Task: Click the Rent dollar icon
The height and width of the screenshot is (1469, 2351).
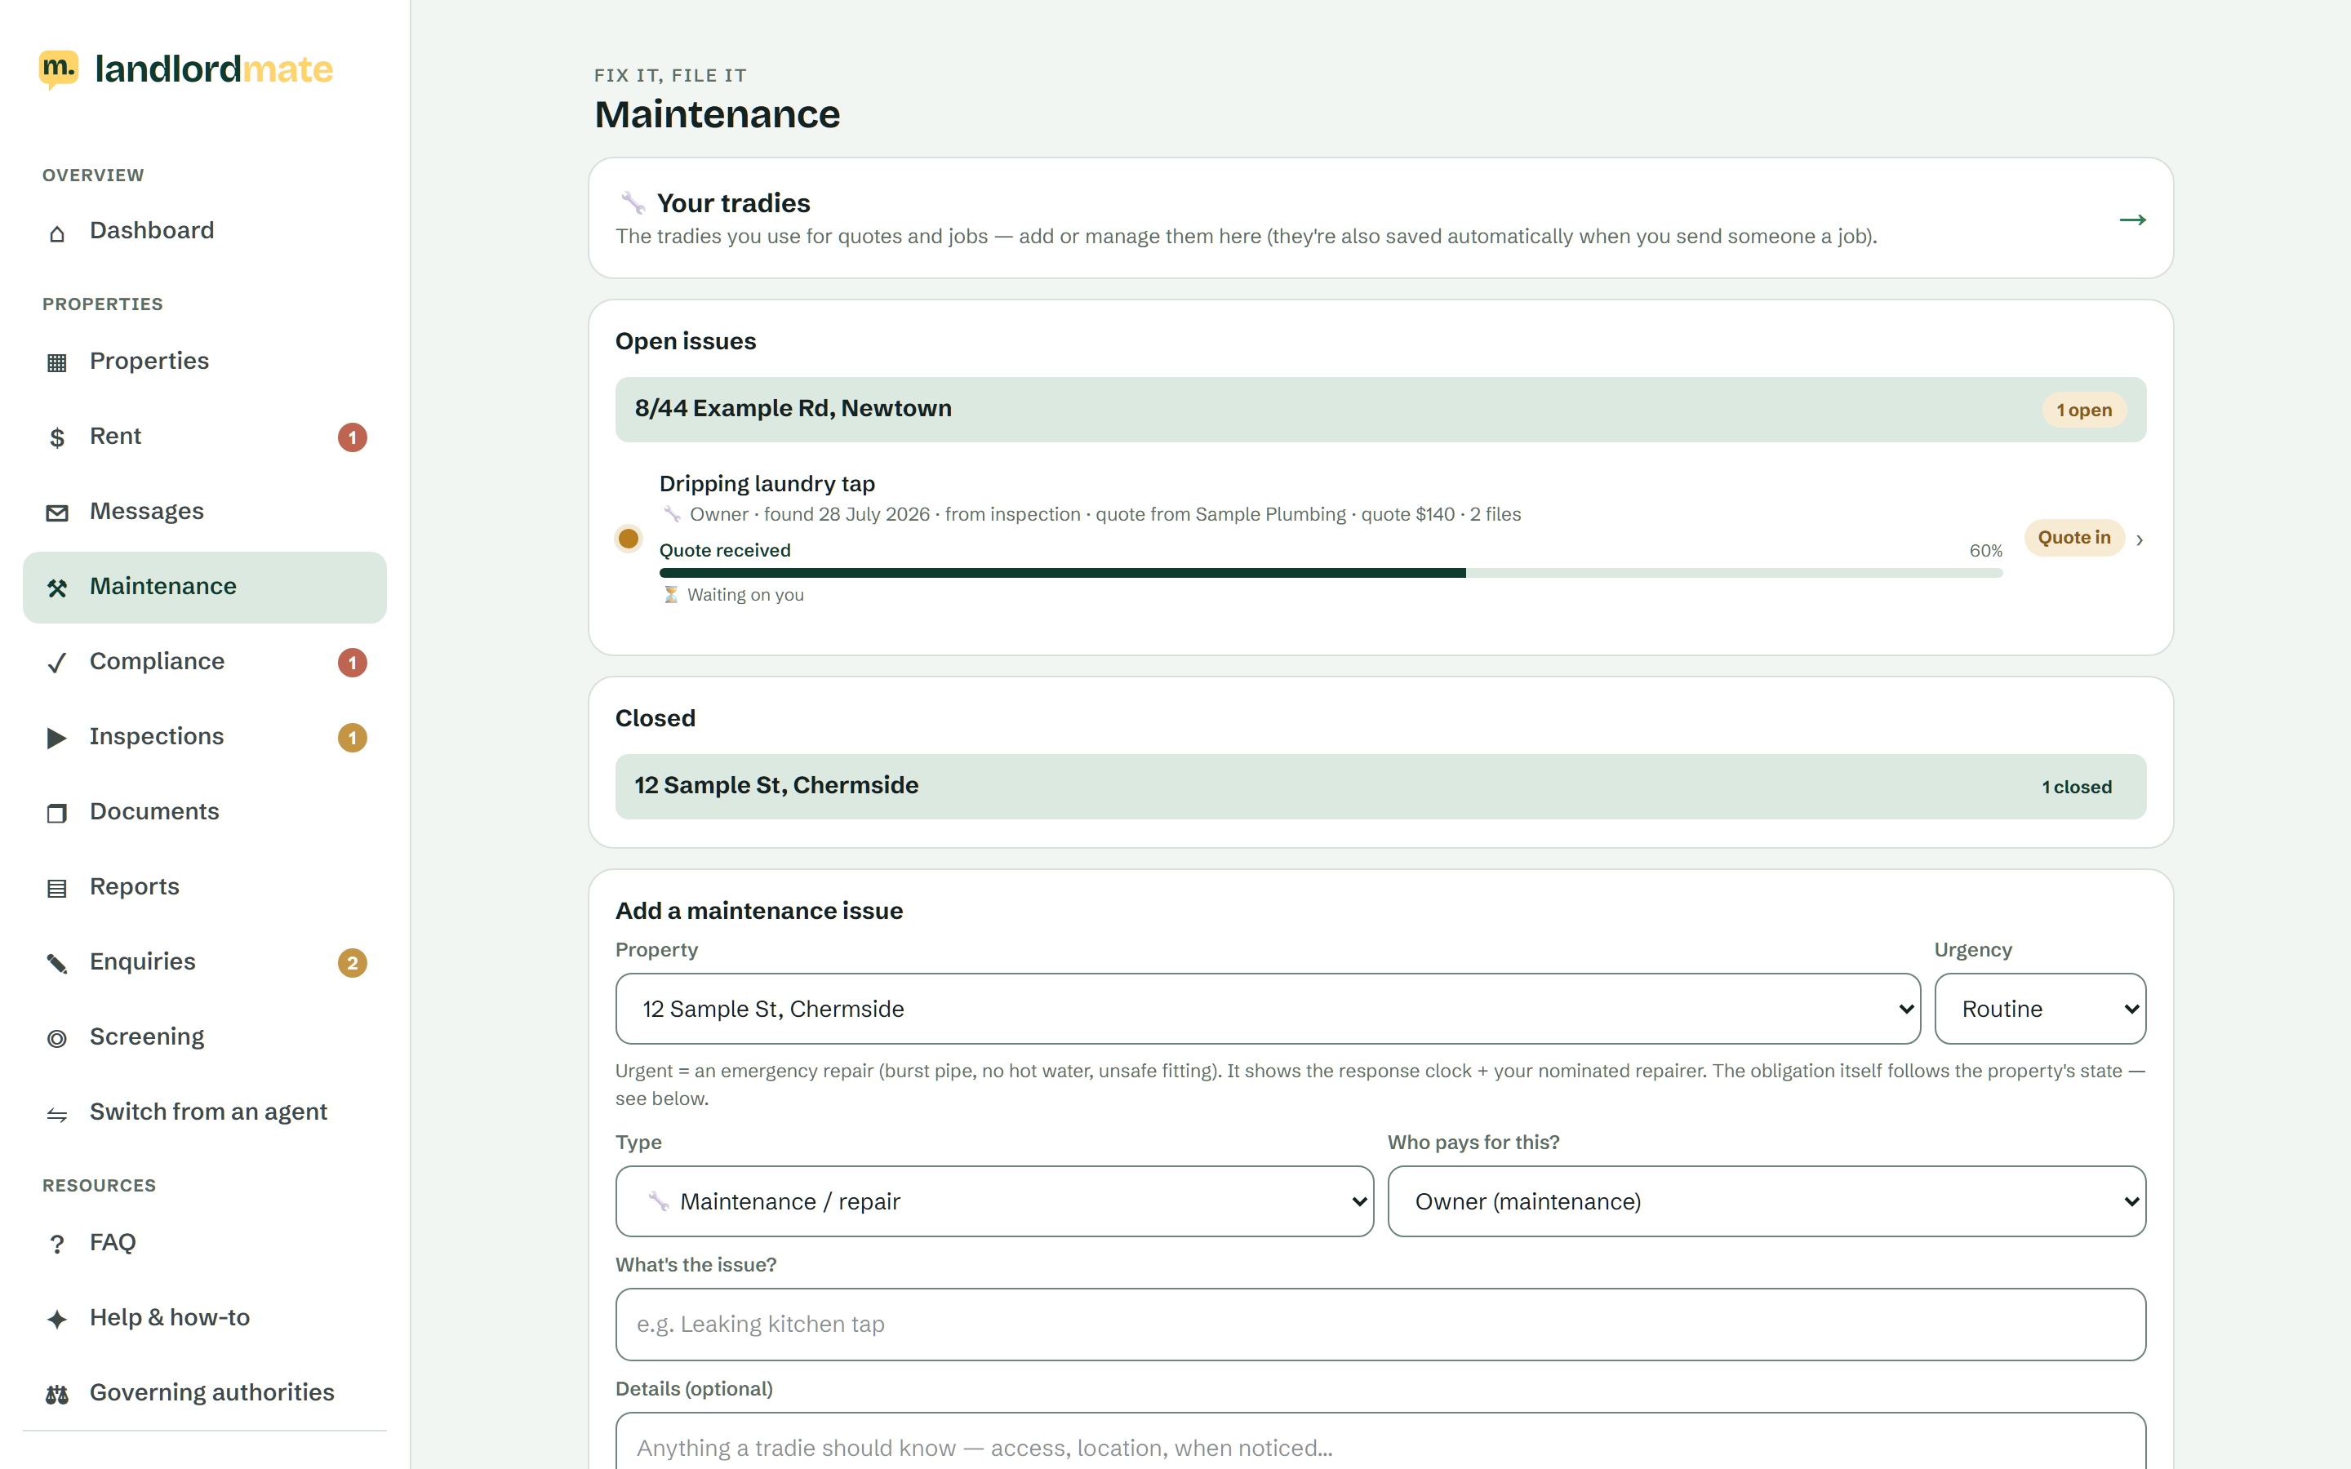Action: 57,438
